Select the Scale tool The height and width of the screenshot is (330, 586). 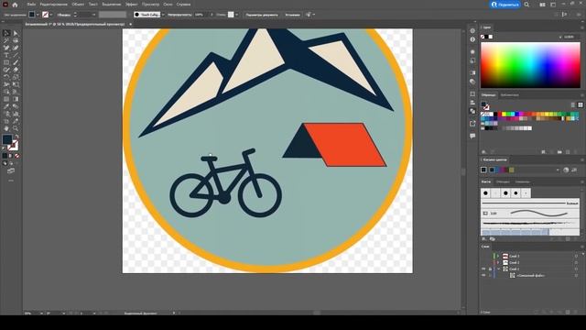coord(16,77)
